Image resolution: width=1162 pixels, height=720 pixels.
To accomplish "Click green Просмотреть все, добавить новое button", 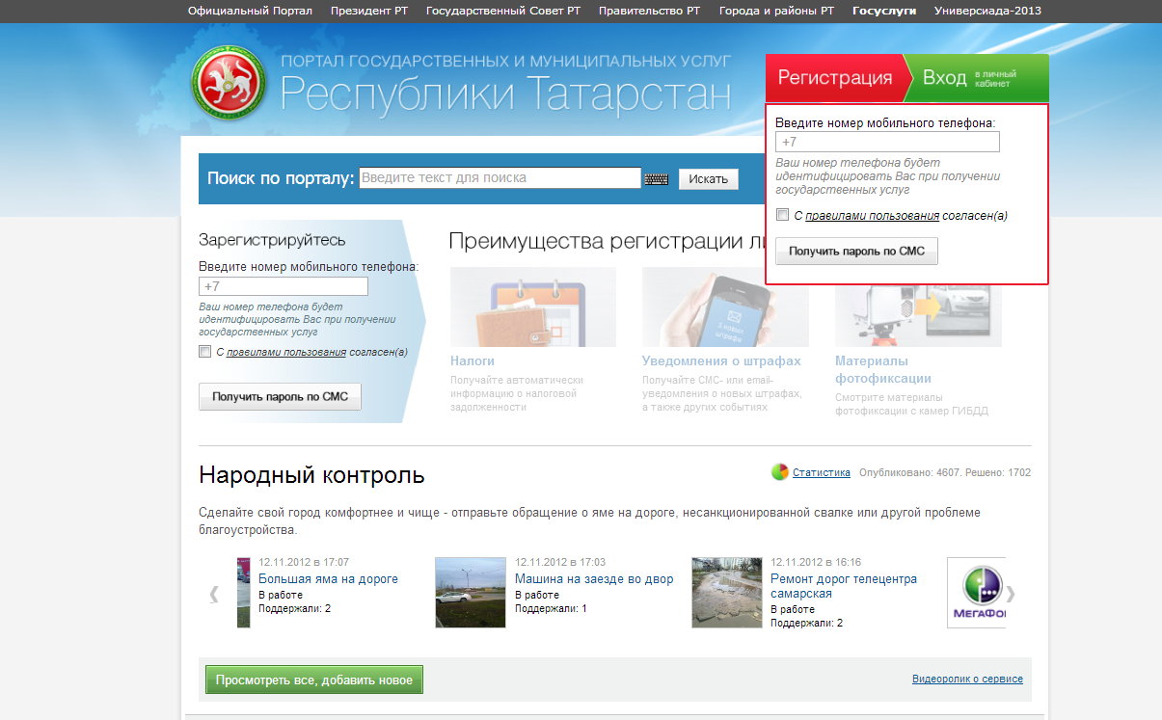I will (314, 680).
